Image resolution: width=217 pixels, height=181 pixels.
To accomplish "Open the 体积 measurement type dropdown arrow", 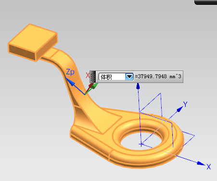I will pos(129,77).
